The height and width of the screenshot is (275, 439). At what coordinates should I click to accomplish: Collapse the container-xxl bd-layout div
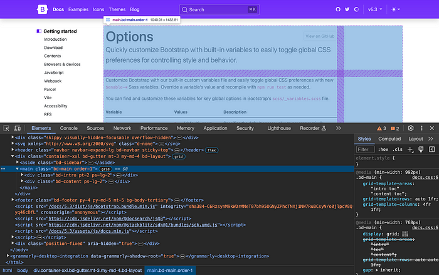pyautogui.click(x=13, y=156)
